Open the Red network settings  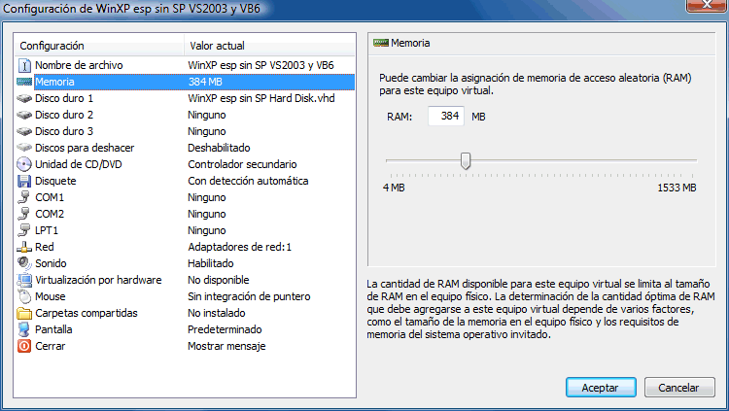pos(185,247)
